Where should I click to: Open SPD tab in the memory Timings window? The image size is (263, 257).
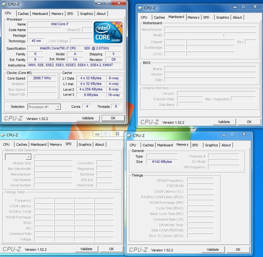click(195, 145)
